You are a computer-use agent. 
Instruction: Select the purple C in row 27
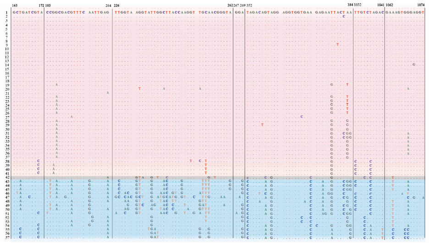click(302, 117)
